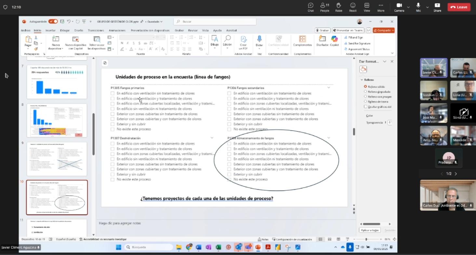Check Ocultar gráficos del fondo checkbox

point(365,107)
